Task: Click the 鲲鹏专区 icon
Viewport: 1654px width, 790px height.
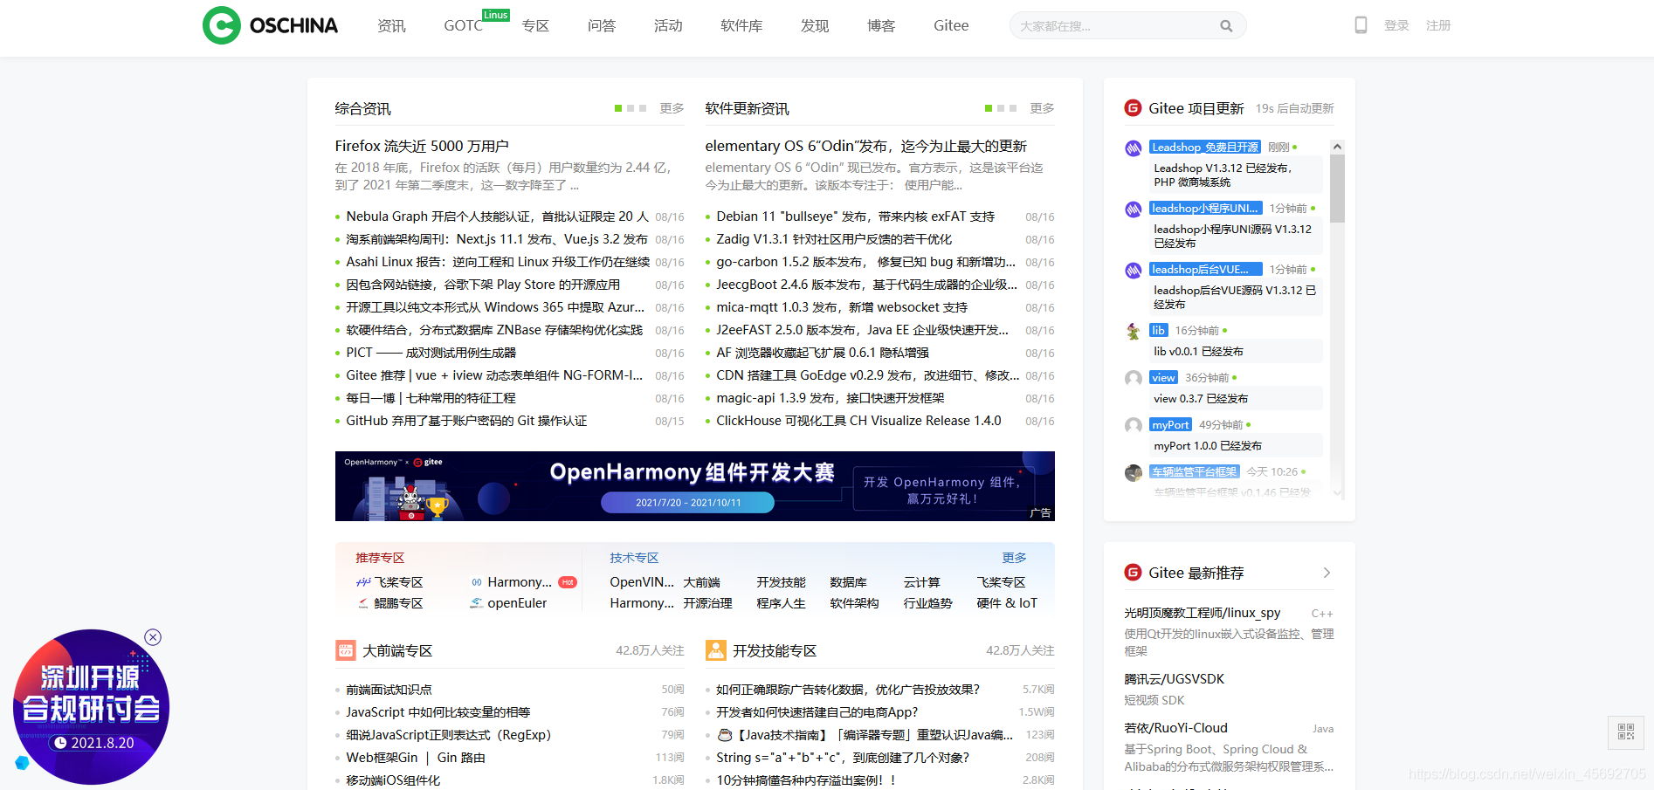Action: [x=363, y=603]
